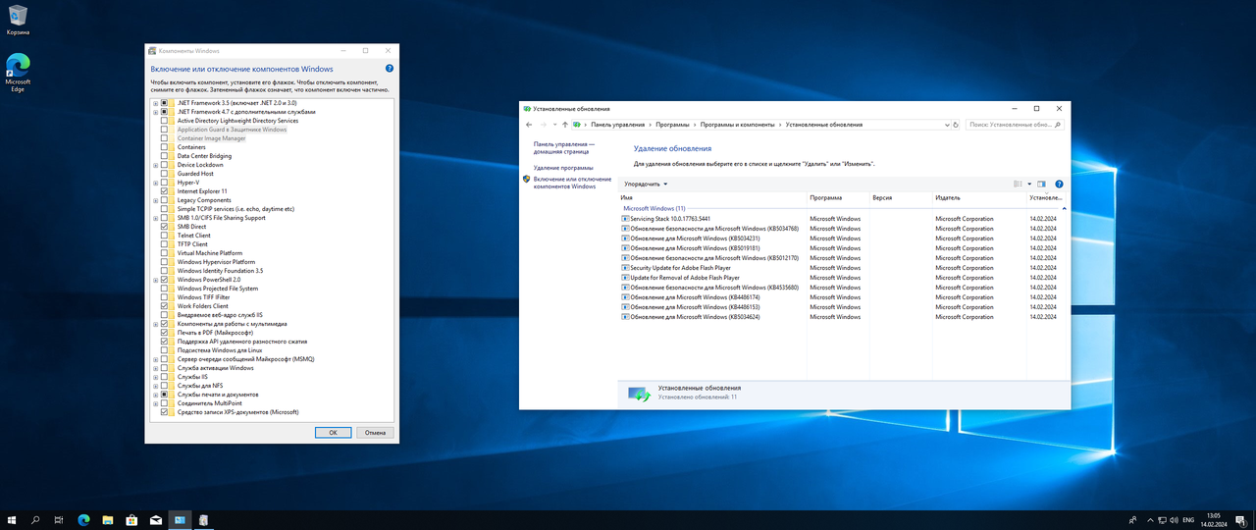1256x530 pixels.
Task: Open taskbar search
Action: pyautogui.click(x=36, y=519)
